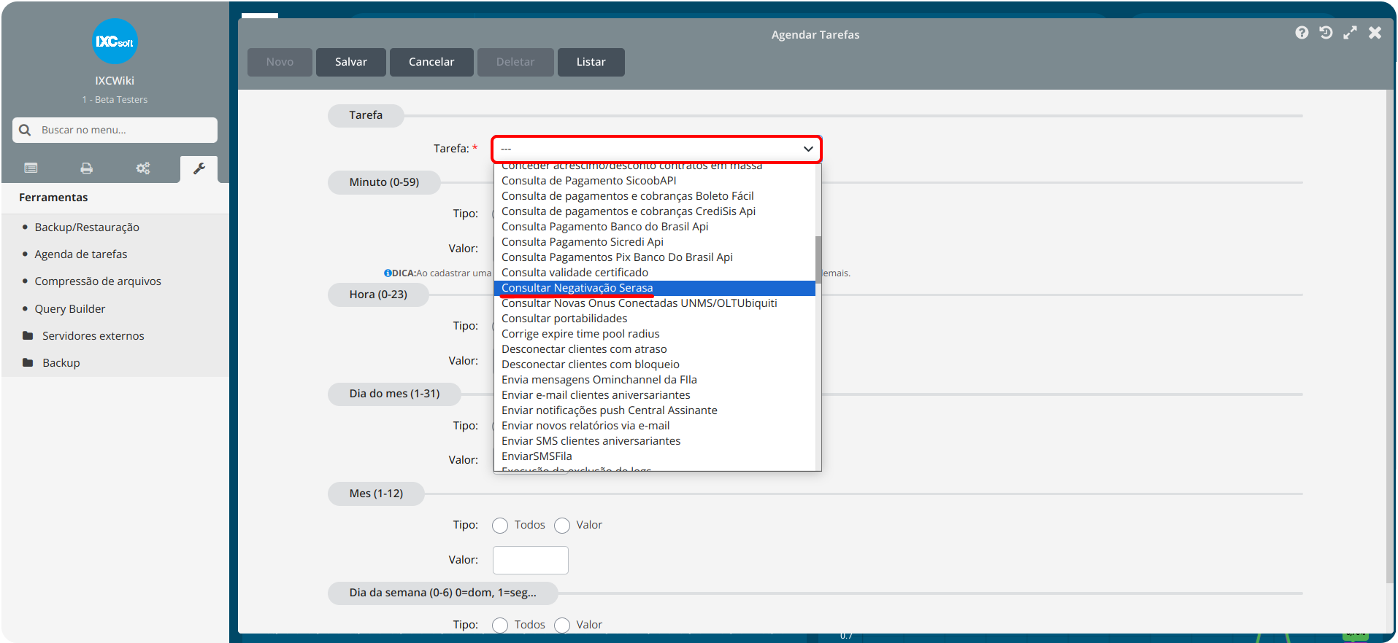Click the search magnifier icon in sidebar
The width and height of the screenshot is (1398, 643).
(25, 130)
